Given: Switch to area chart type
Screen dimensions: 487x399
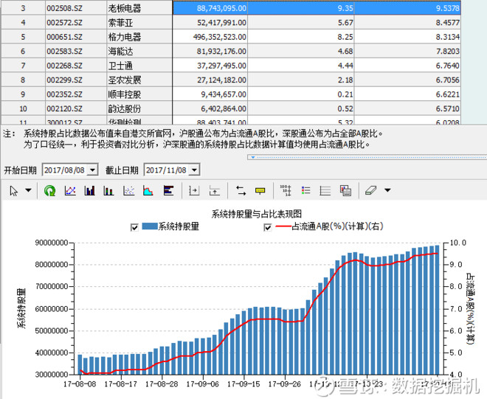Looking at the screenshot, I should tap(148, 190).
